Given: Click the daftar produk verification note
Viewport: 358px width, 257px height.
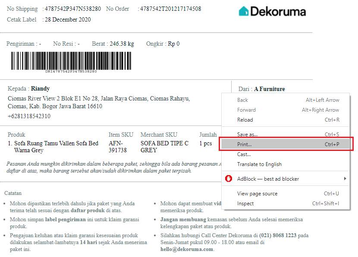Looking at the screenshot, I should 72,207.
